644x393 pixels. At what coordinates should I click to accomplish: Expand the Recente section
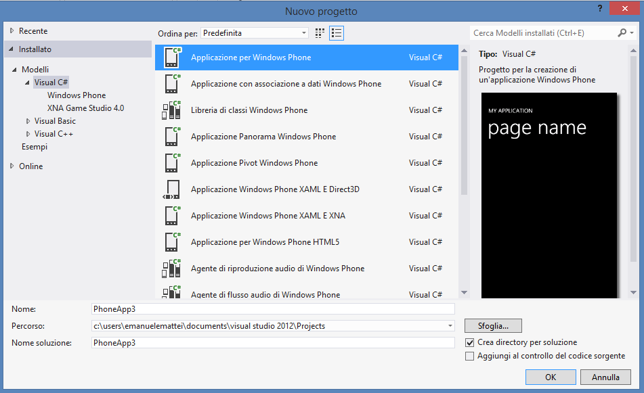[x=12, y=30]
